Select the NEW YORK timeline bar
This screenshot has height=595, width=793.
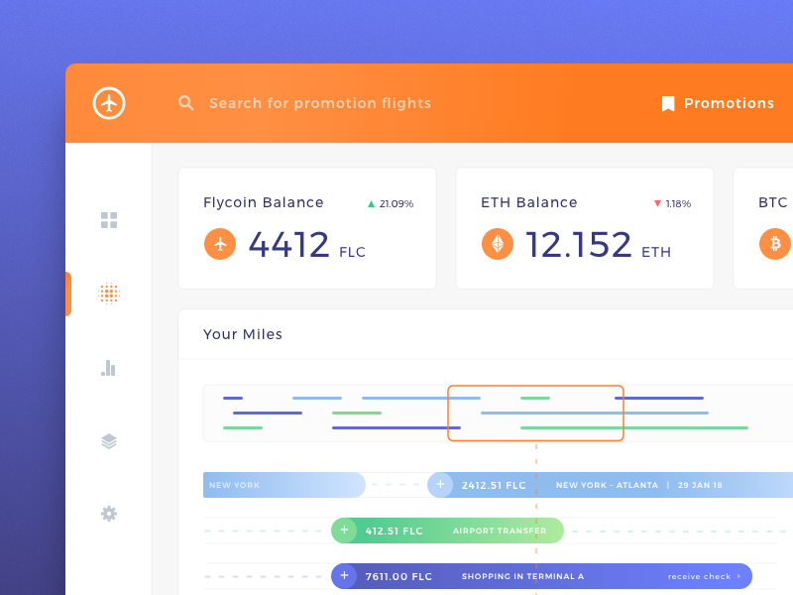284,485
